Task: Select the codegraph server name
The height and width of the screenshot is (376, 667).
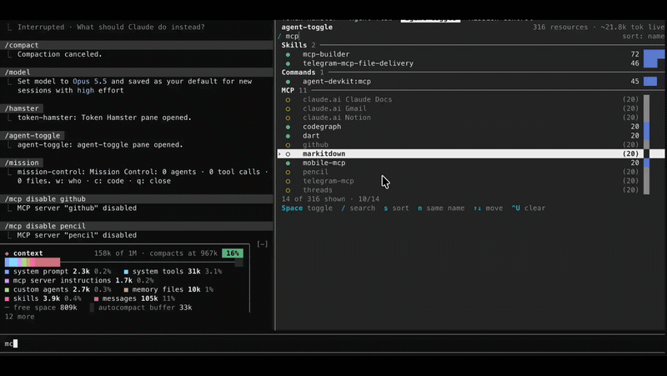Action: (x=322, y=127)
